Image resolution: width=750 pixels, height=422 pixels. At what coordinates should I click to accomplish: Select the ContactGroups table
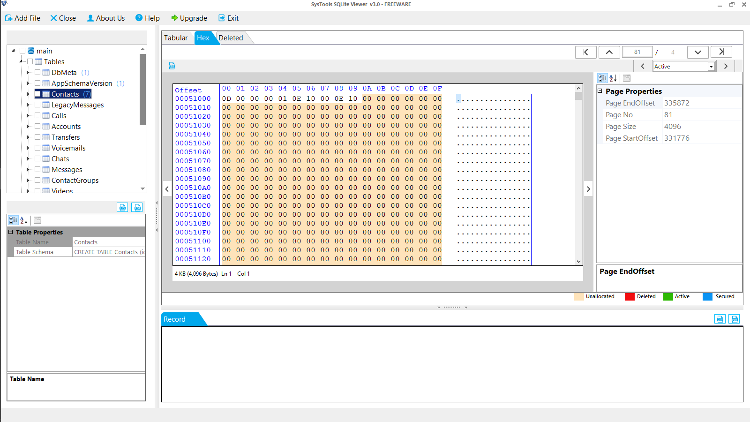[x=75, y=181]
